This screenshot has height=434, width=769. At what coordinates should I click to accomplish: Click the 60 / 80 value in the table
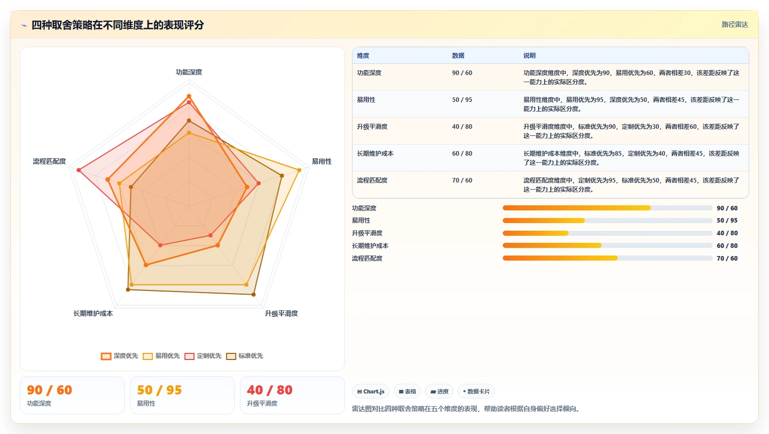point(462,154)
